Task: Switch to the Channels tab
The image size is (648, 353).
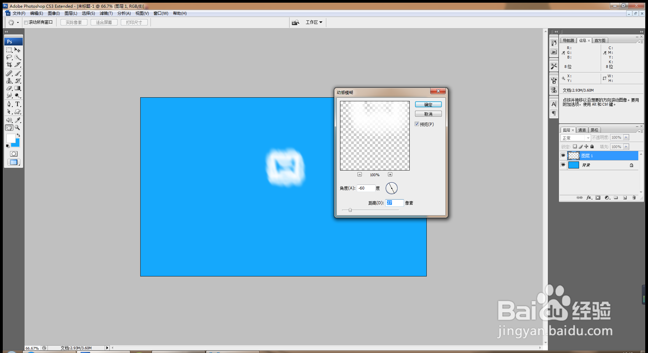Action: tap(582, 130)
